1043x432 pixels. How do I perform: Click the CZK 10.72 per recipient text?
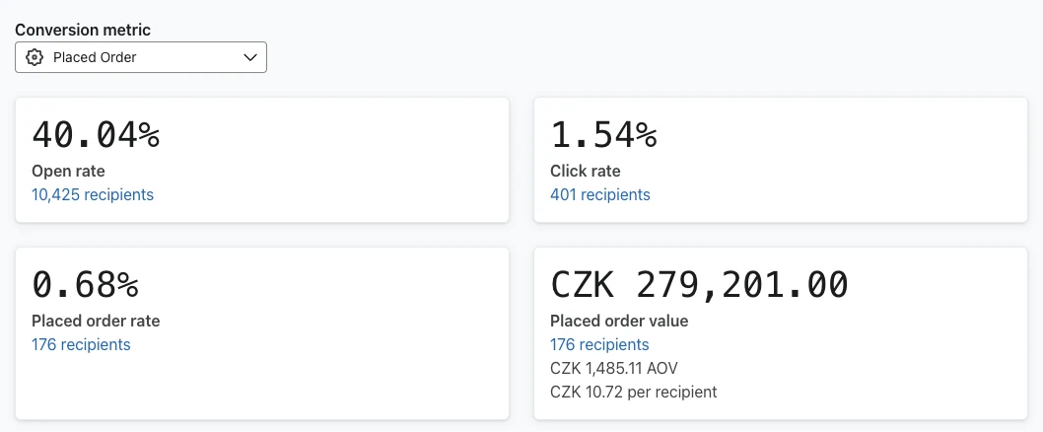pos(633,393)
